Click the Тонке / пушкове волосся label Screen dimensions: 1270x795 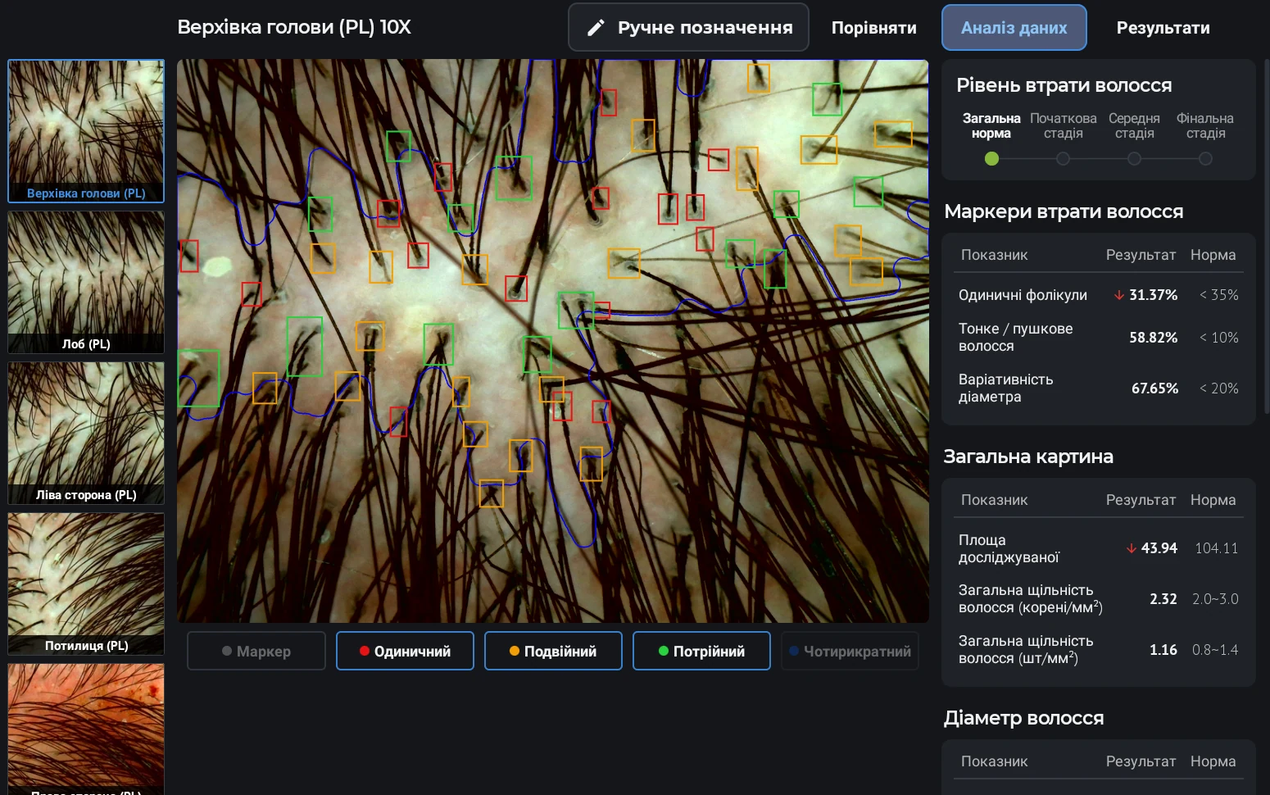[1015, 338]
